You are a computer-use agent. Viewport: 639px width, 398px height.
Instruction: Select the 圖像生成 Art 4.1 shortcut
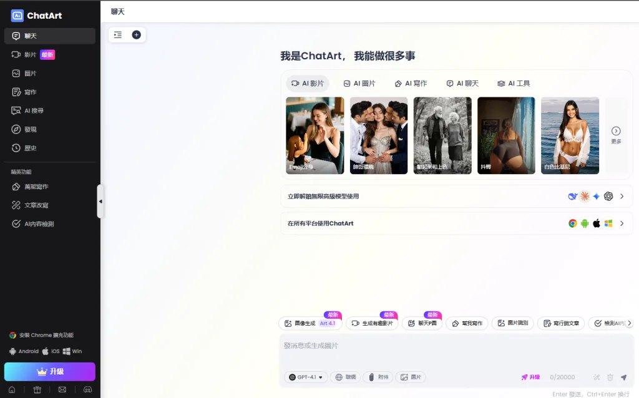(x=310, y=323)
